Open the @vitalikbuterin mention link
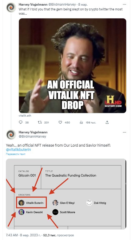The image size is (131, 240). (x=18, y=150)
